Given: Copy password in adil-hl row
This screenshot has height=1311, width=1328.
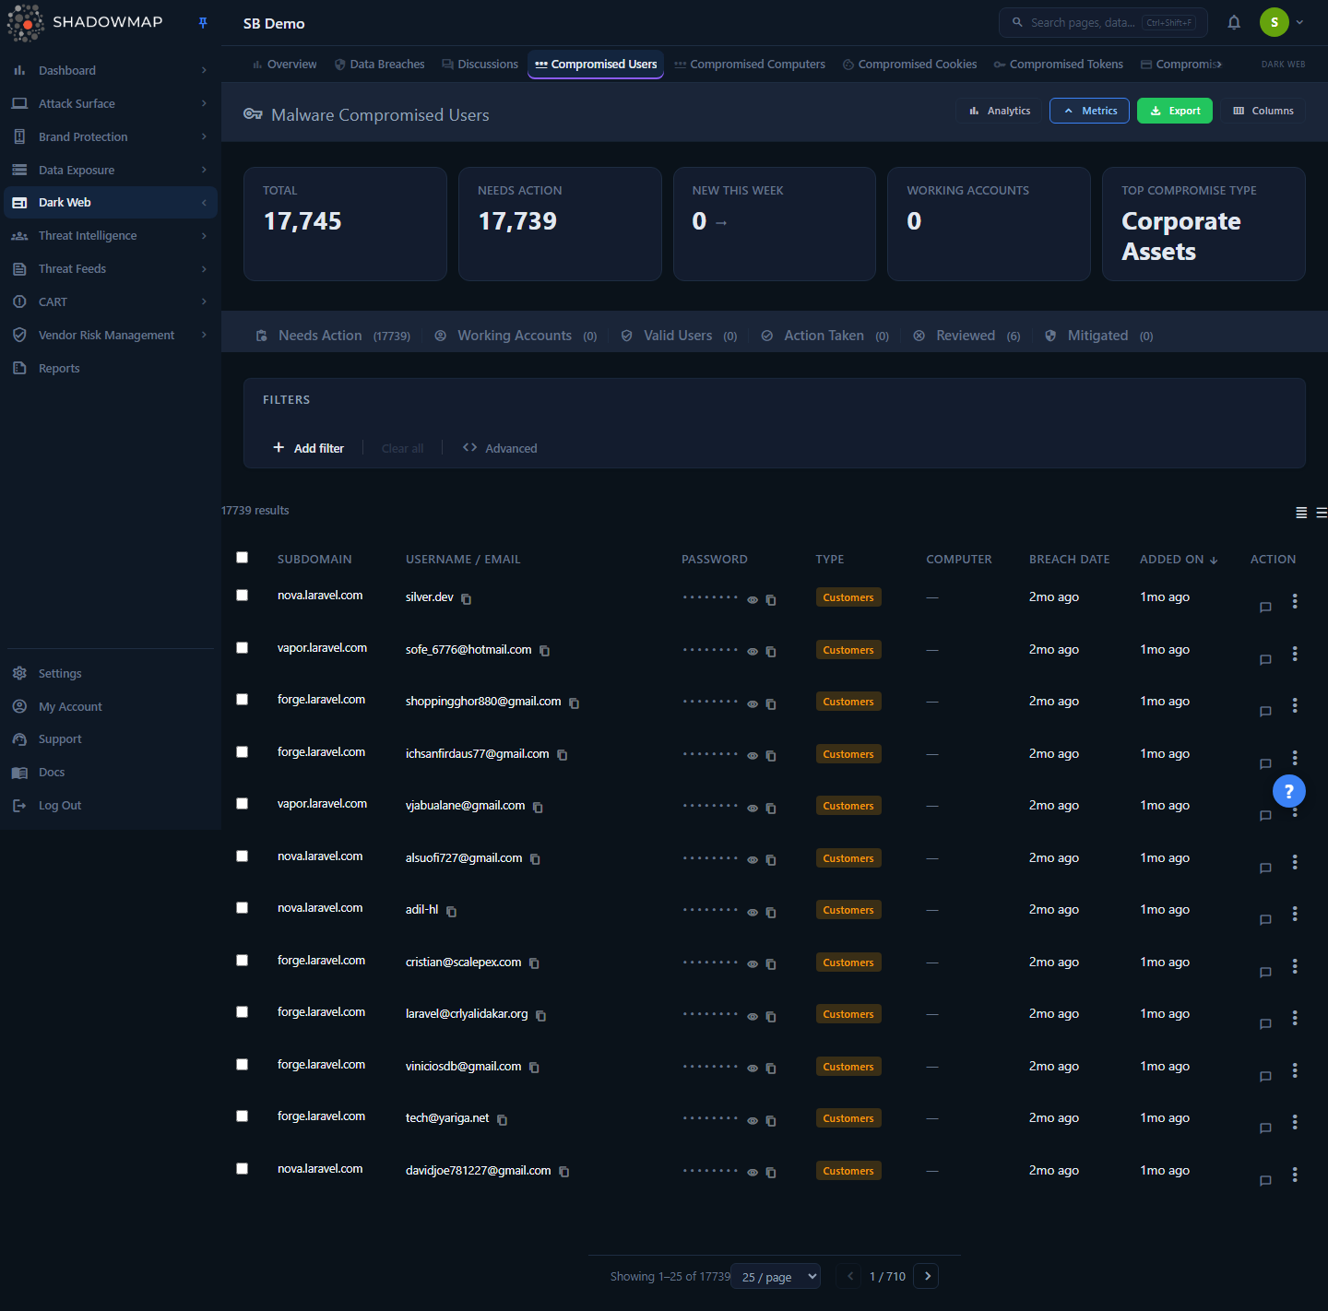Looking at the screenshot, I should 771,913.
